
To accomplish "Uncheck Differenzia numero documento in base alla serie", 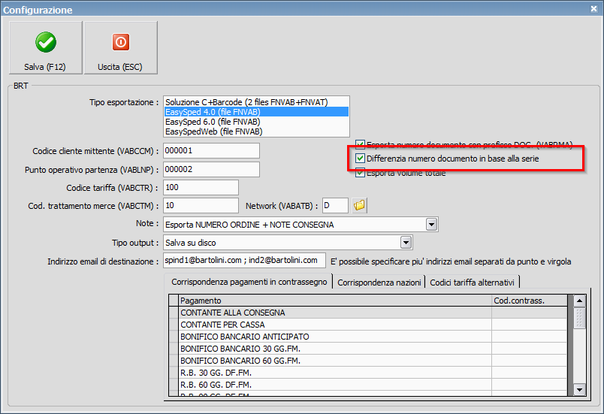I will [x=360, y=159].
